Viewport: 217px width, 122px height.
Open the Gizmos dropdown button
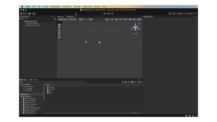tap(139, 19)
